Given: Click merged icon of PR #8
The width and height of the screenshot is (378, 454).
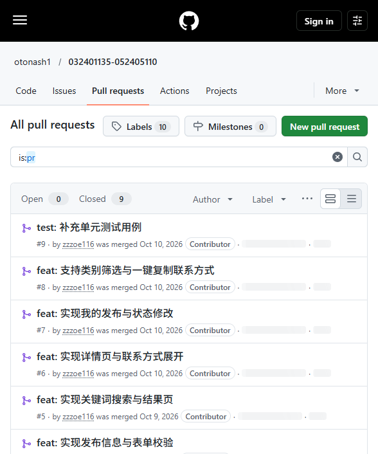Looking at the screenshot, I should click(26, 271).
